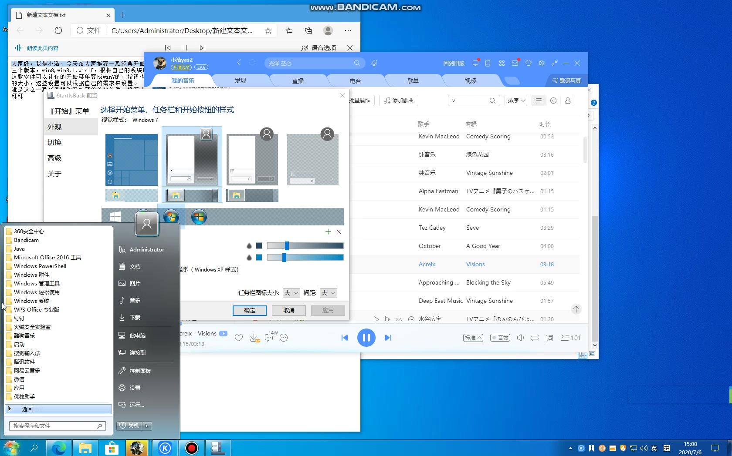Click 返回 to go back in start menu
The width and height of the screenshot is (732, 456).
[x=58, y=409]
